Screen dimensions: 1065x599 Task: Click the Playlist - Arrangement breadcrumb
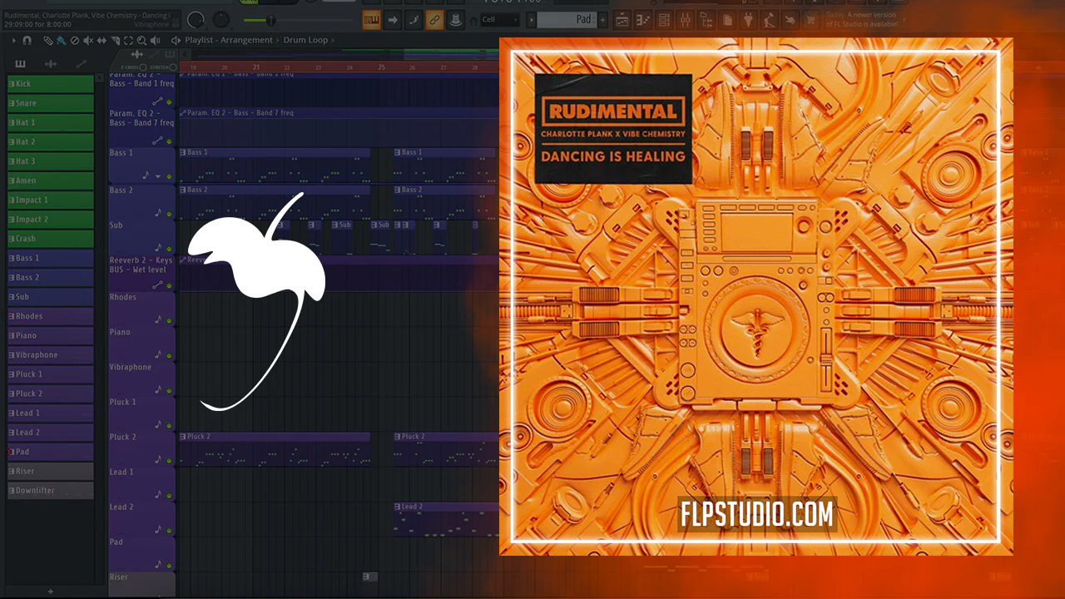pos(229,40)
